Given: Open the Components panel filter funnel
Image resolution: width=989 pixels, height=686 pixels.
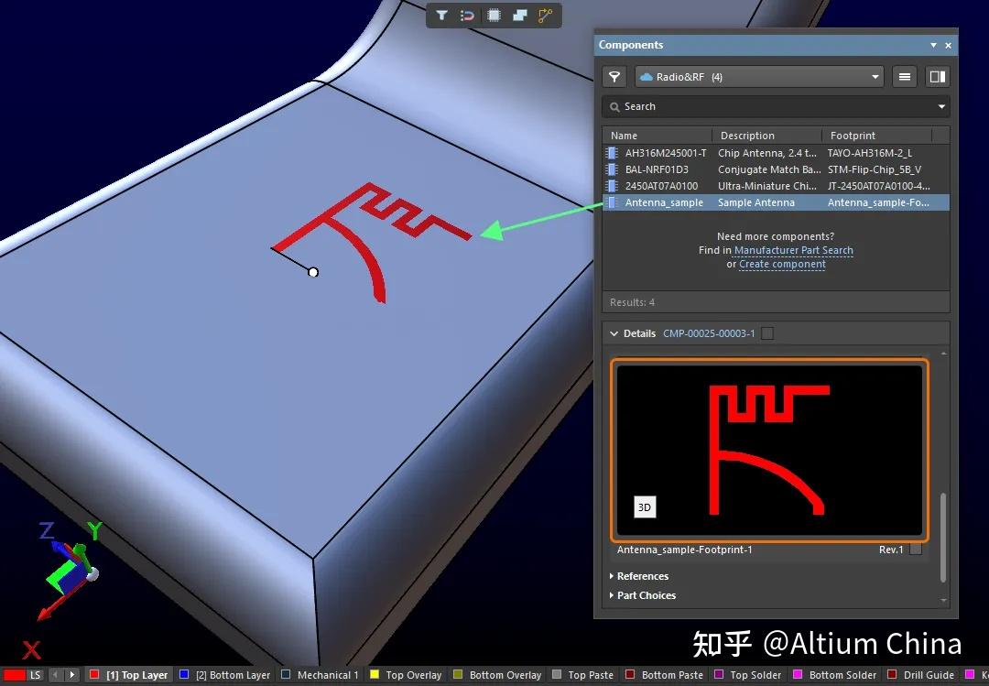Looking at the screenshot, I should 614,76.
